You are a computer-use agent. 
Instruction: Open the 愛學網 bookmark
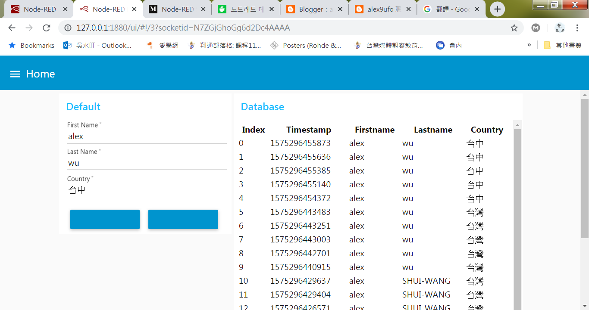167,45
